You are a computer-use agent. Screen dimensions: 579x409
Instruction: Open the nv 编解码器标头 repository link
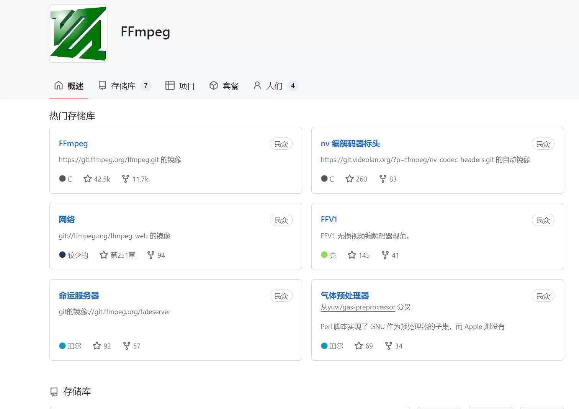coord(350,144)
